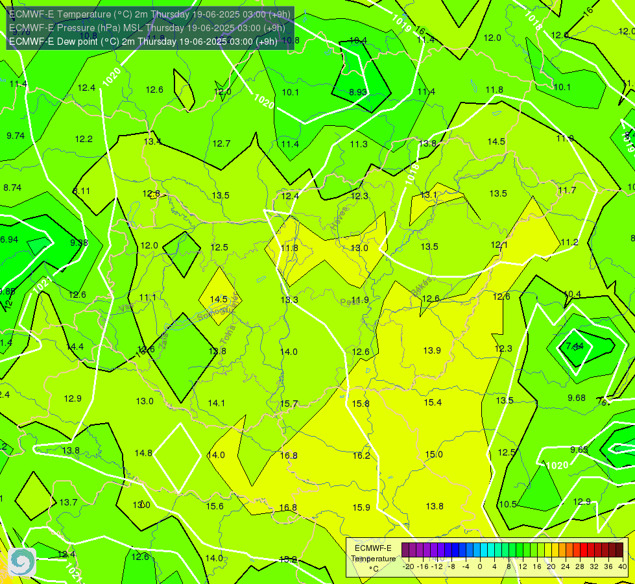Click the 'ECMWF-E' legend title text
Image resolution: width=635 pixels, height=584 pixels.
[x=373, y=548]
